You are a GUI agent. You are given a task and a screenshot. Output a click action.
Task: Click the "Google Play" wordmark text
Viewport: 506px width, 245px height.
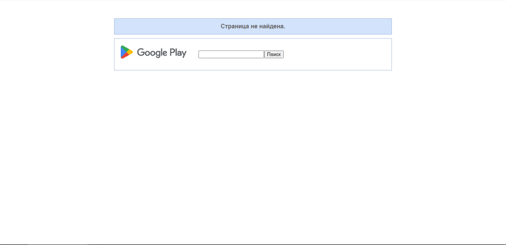(x=162, y=53)
